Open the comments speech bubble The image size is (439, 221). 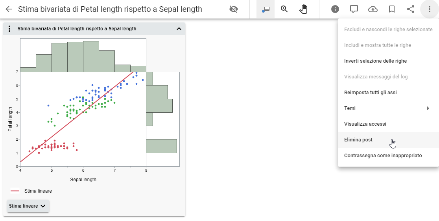coord(354,9)
